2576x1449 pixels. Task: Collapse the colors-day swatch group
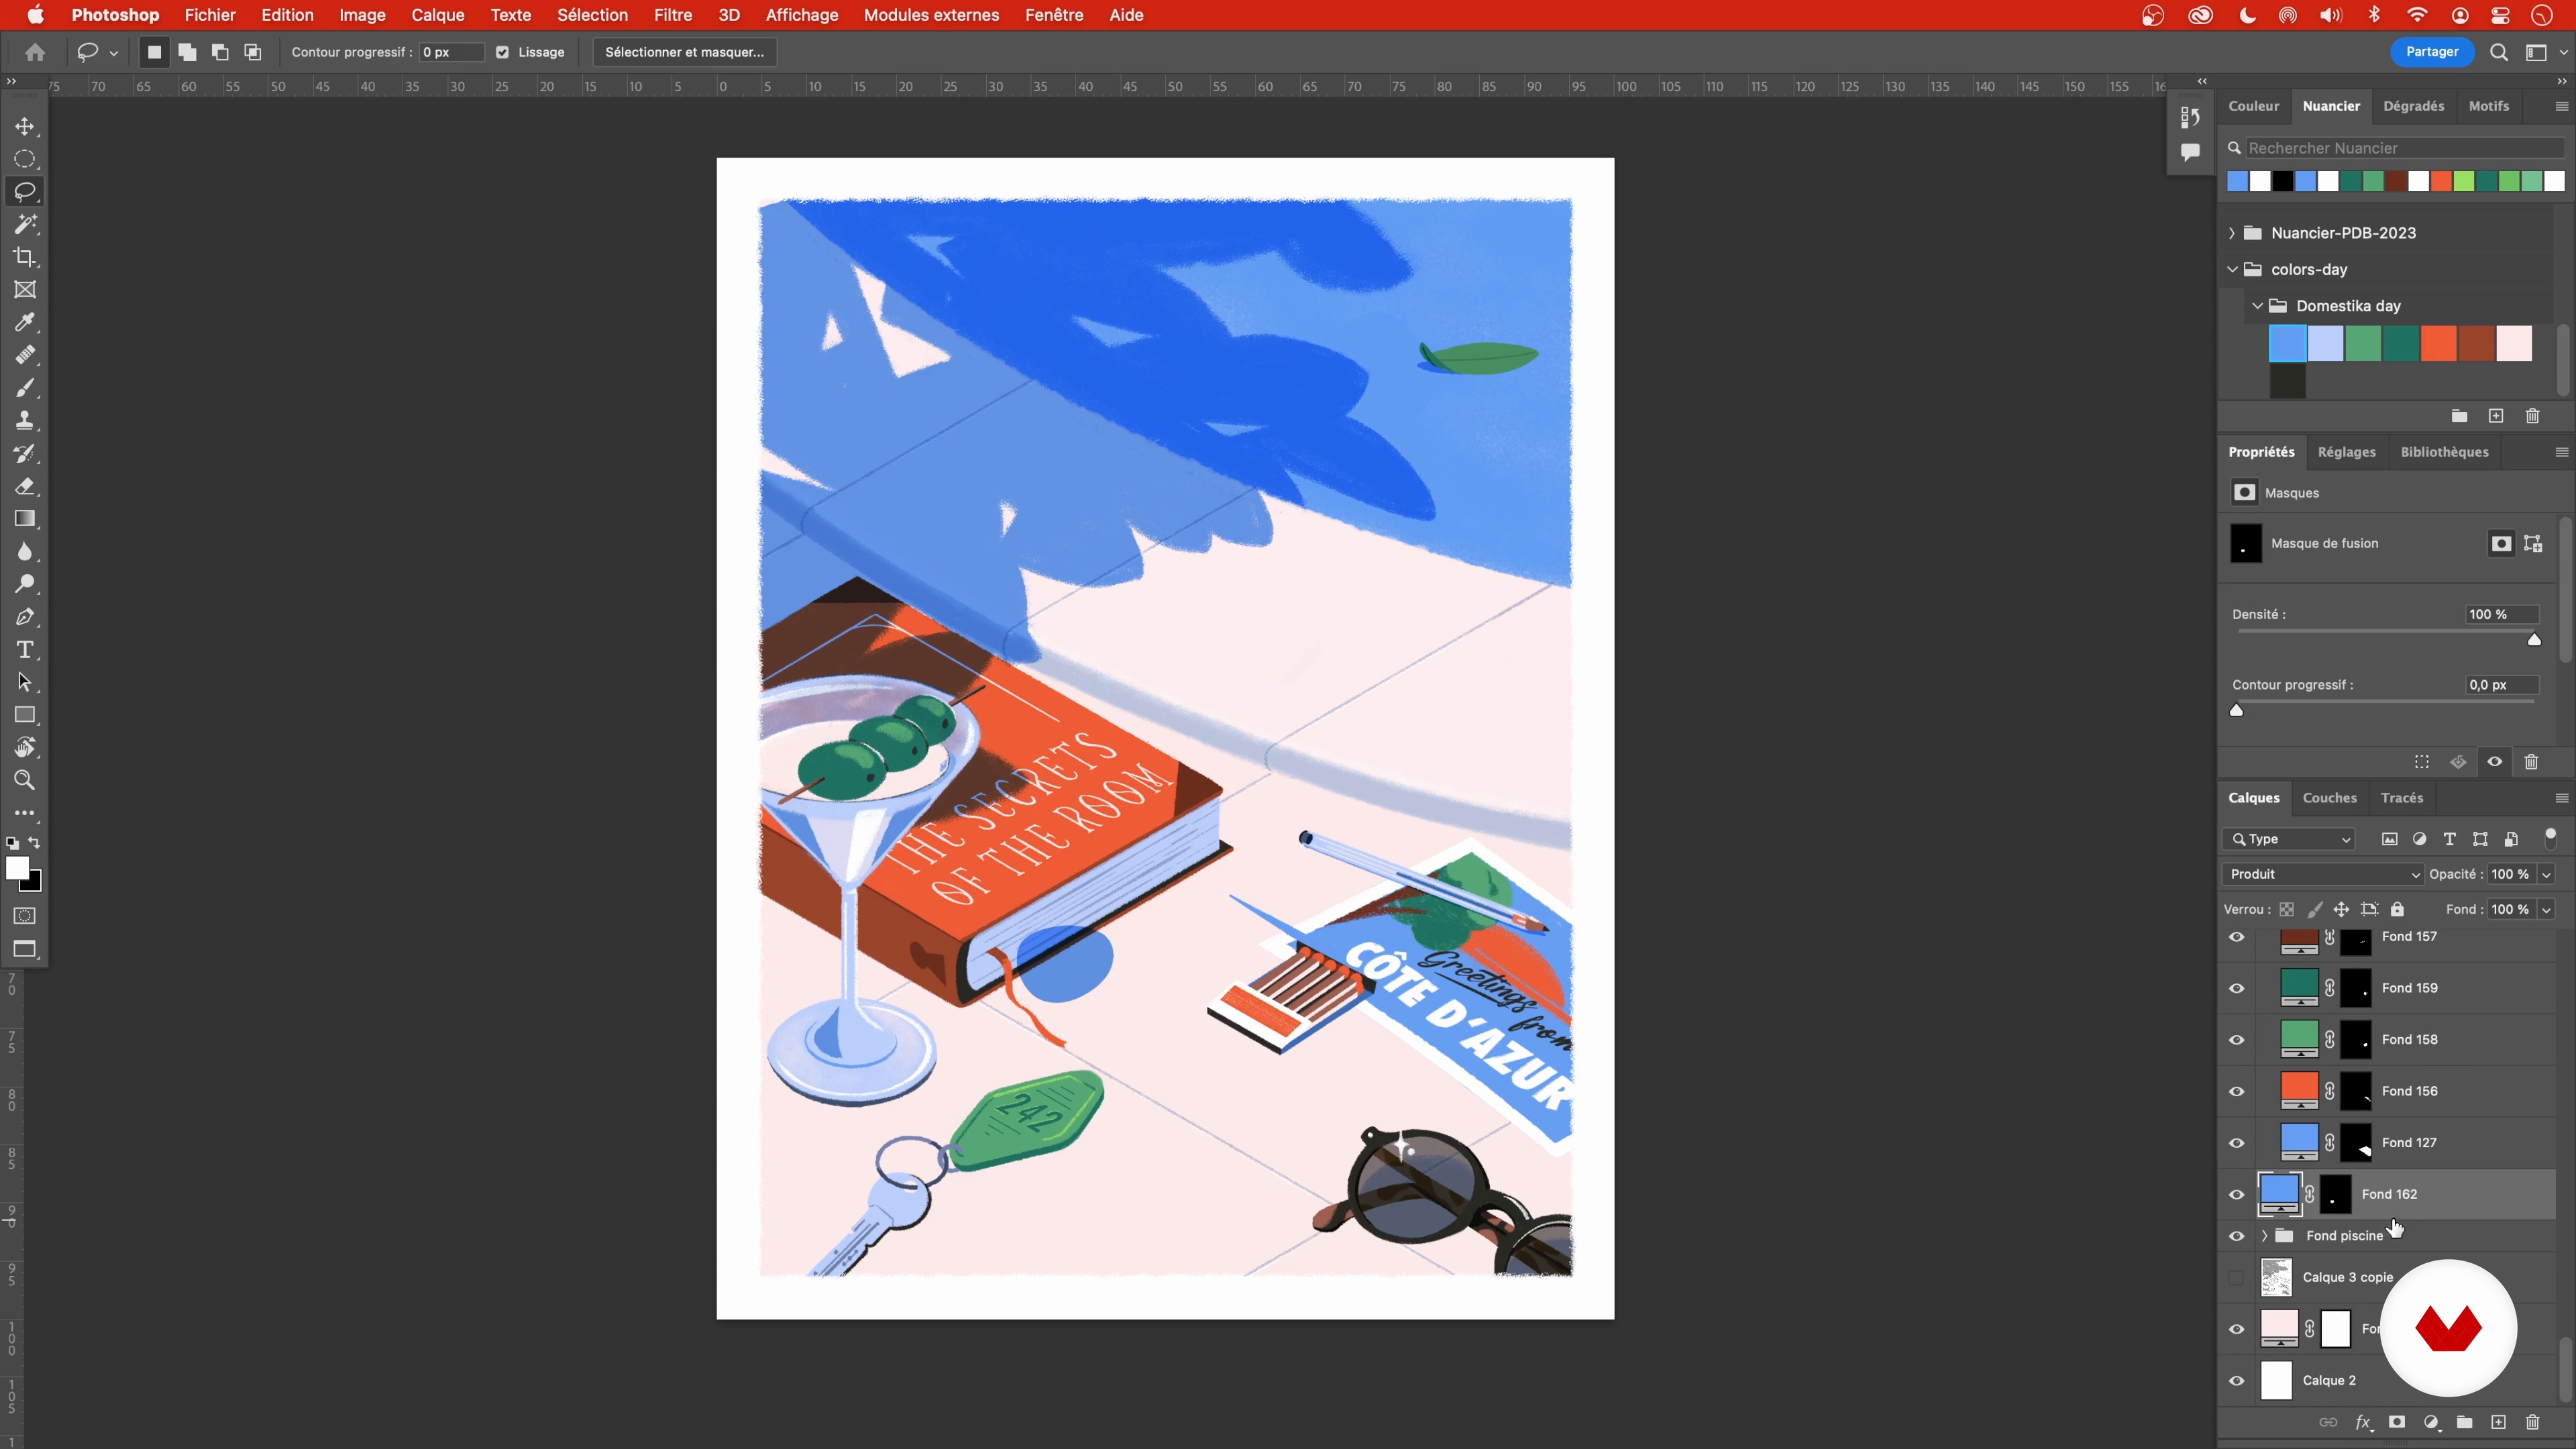click(x=2232, y=269)
